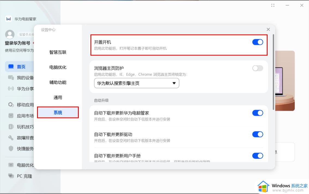Viewport: 309px width, 194px height.
Task: Click the Tips (玩机技巧) icon
Action: tap(11, 127)
